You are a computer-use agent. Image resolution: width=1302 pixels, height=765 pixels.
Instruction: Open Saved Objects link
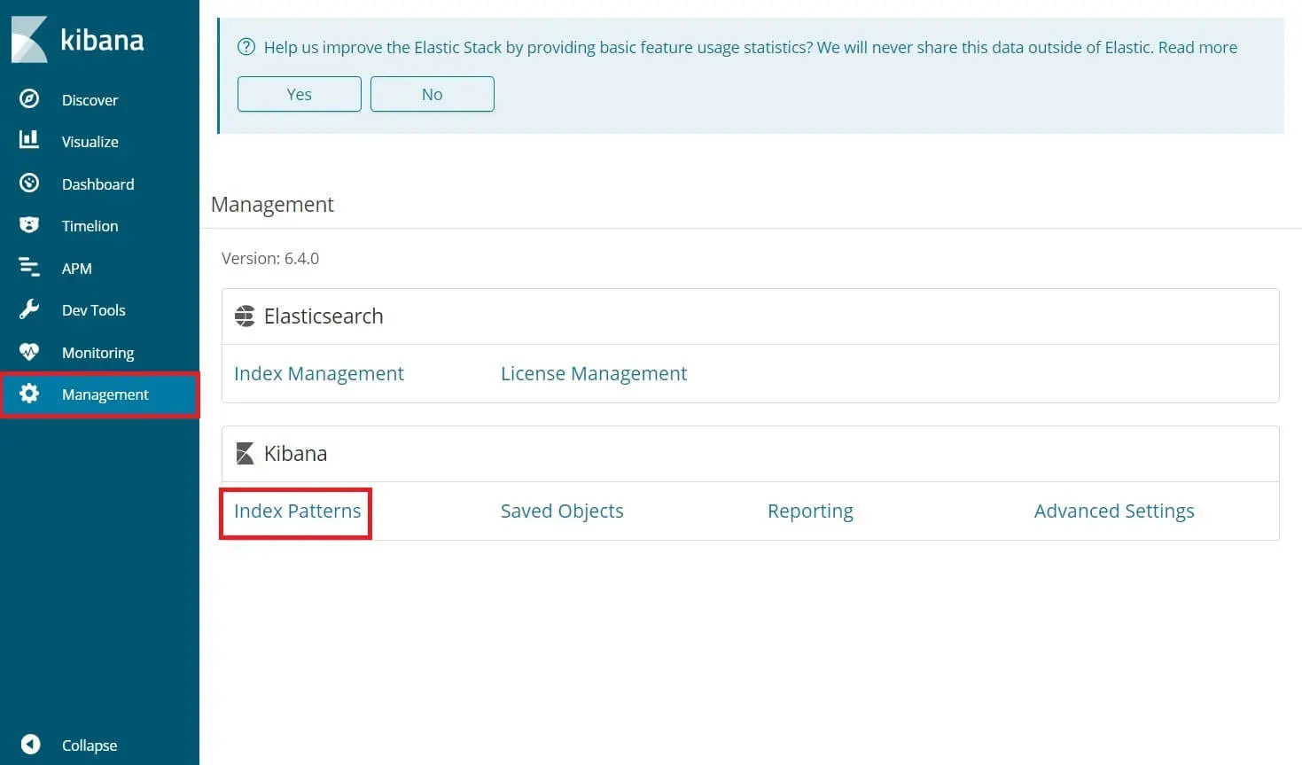coord(562,511)
